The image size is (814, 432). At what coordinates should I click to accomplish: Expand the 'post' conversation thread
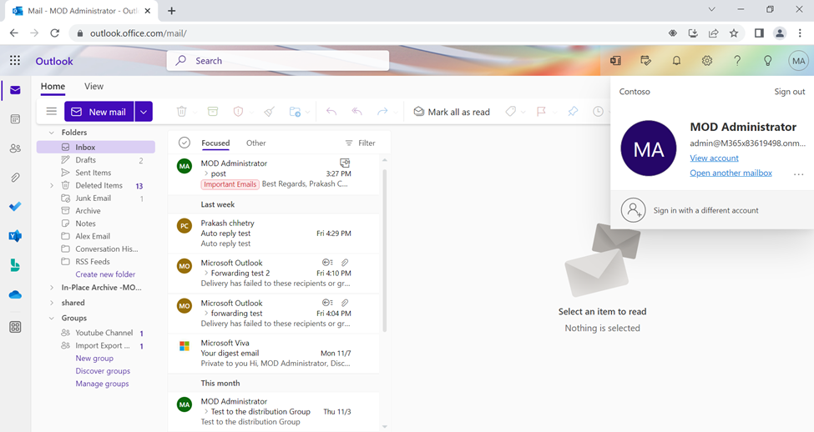206,173
